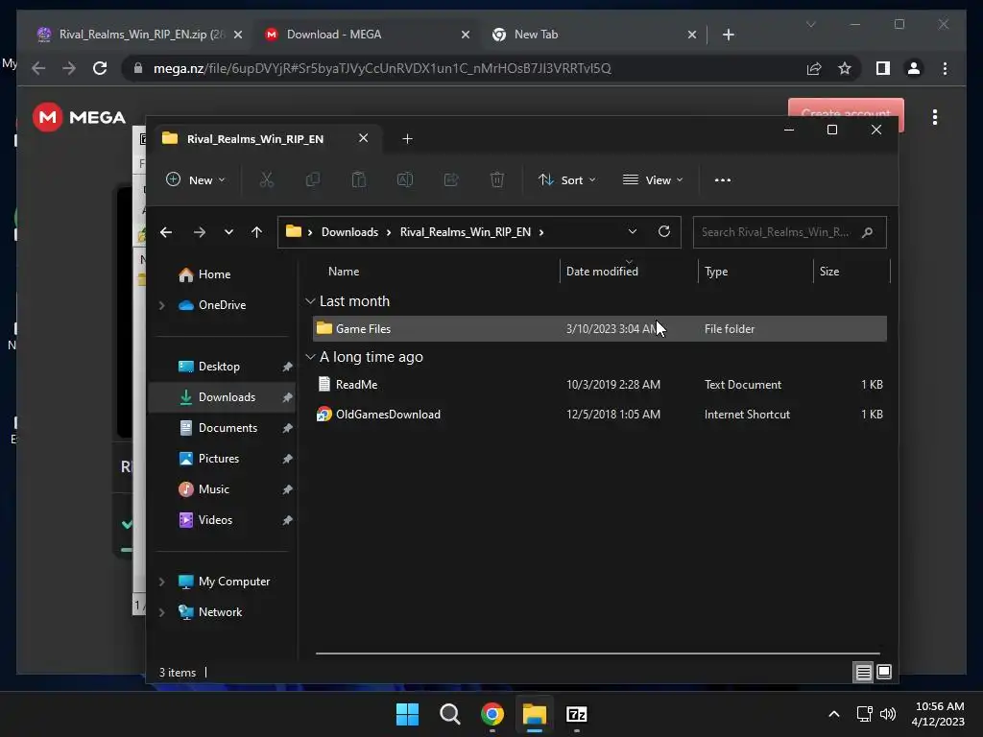Click the Paste clipboard icon in Explorer toolbar
The height and width of the screenshot is (737, 983).
click(x=359, y=179)
